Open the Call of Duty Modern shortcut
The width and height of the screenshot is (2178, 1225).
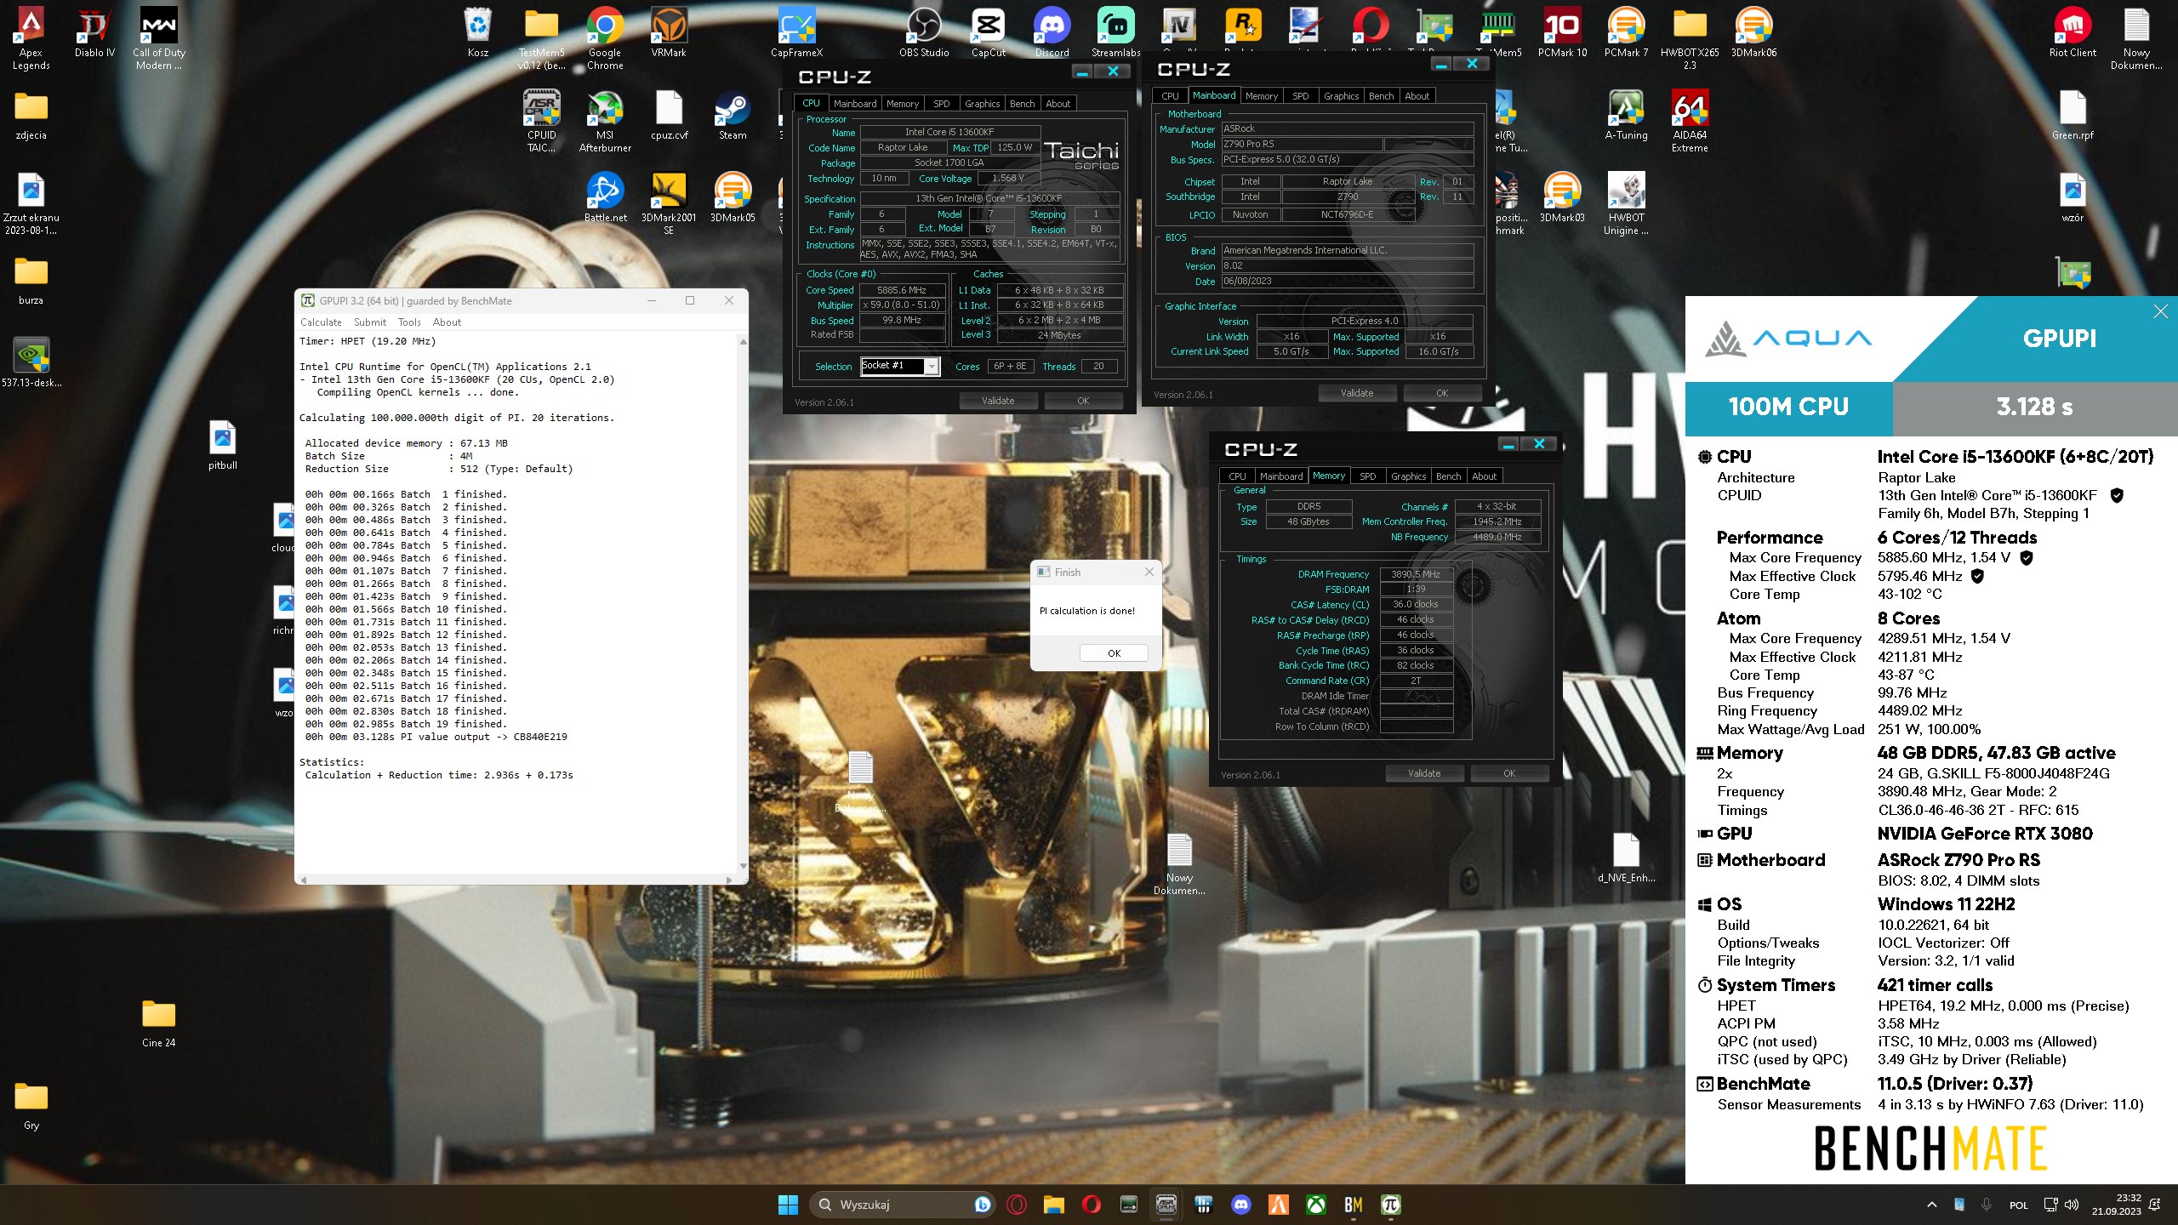point(159,38)
